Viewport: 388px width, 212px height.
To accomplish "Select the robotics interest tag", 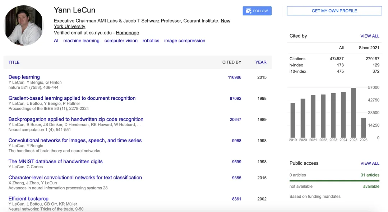I will (151, 41).
